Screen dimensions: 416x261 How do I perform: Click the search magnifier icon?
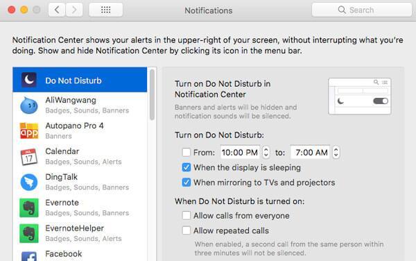pyautogui.click(x=342, y=10)
